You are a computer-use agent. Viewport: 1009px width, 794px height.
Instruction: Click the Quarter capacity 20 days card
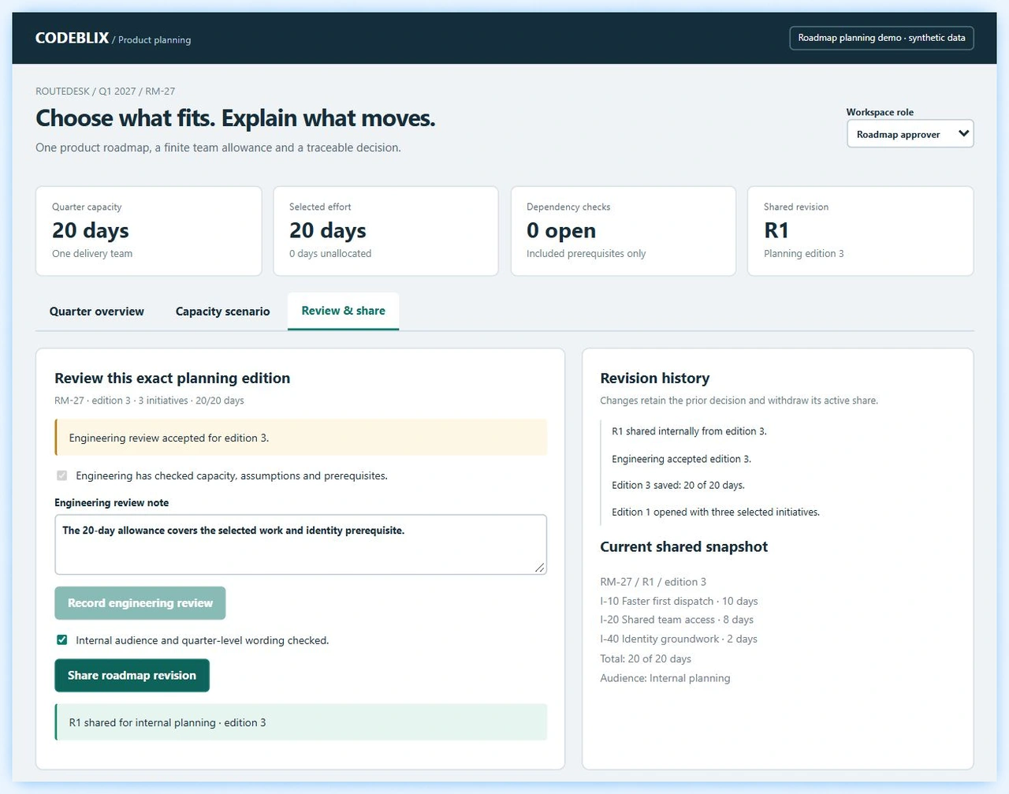pyautogui.click(x=149, y=231)
